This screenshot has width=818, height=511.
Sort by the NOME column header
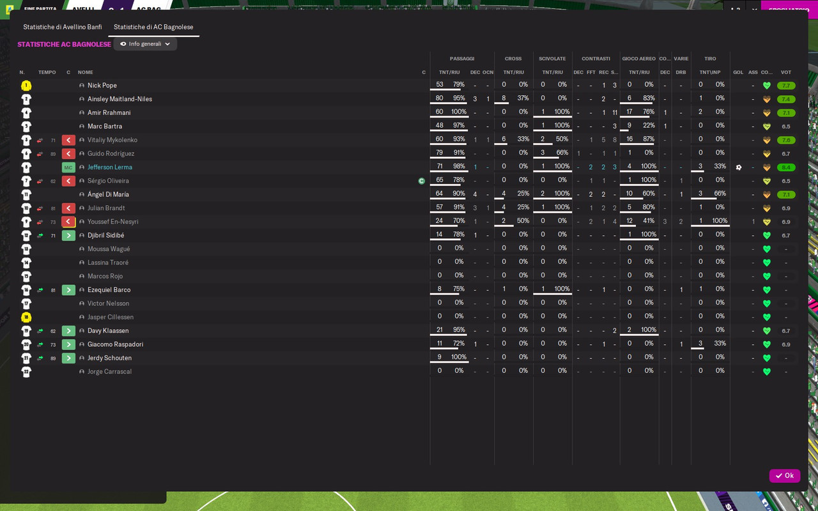(x=86, y=72)
